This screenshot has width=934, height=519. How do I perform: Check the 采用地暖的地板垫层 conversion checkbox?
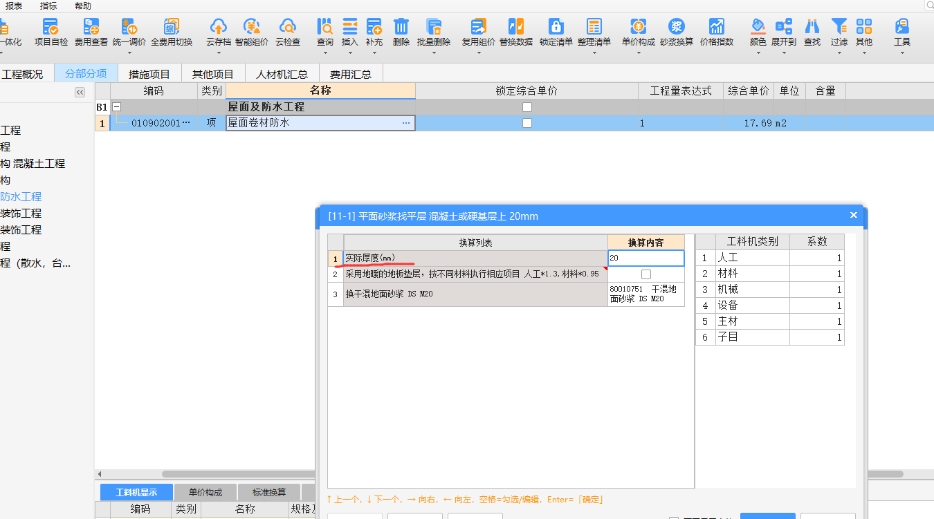click(646, 274)
